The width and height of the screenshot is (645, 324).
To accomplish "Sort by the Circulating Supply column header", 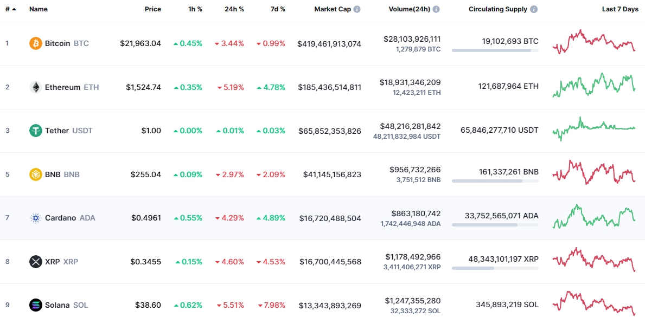I will (498, 9).
